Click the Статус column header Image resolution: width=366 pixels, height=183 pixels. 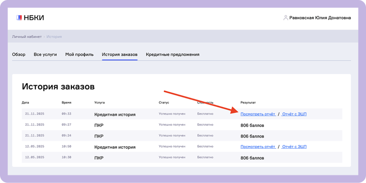(164, 103)
